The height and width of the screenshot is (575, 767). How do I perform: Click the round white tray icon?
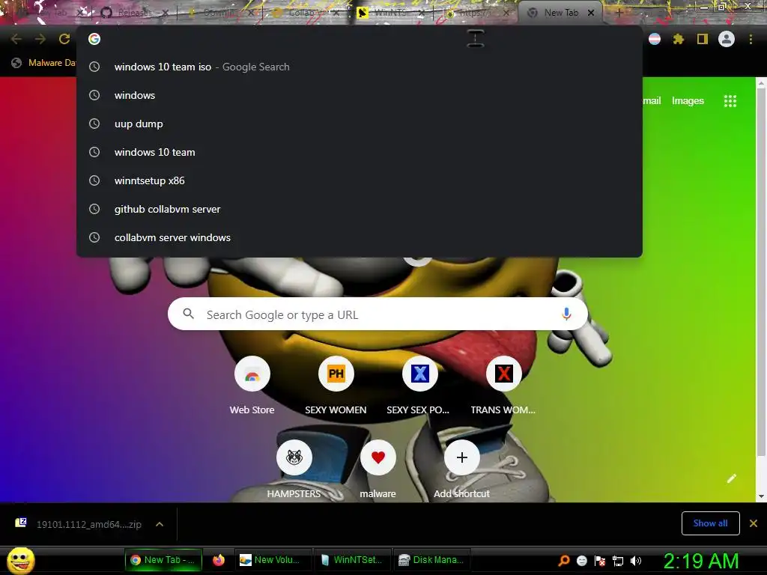pos(581,561)
